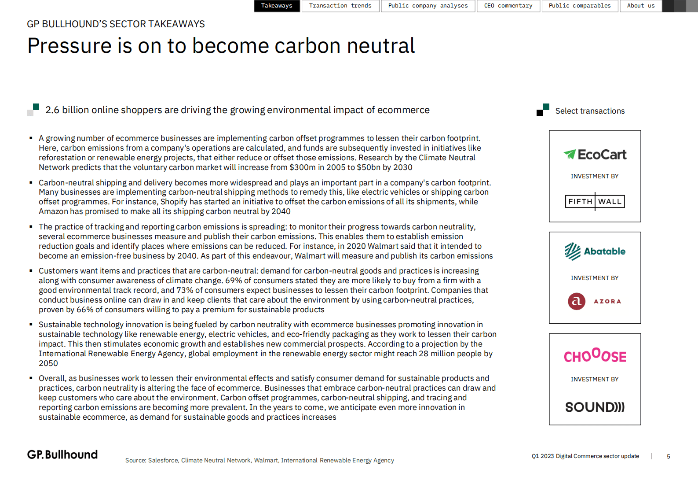The image size is (698, 484).
Task: Select the CHOOOSE logo
Action: pyautogui.click(x=595, y=355)
